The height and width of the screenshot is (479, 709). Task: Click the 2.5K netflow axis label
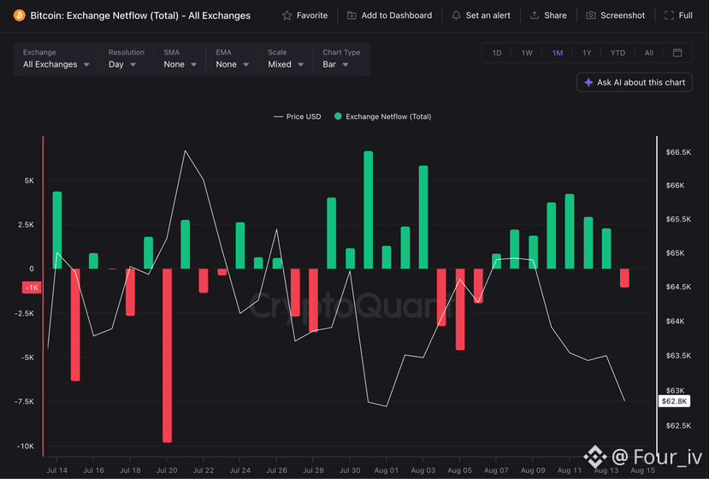27,225
